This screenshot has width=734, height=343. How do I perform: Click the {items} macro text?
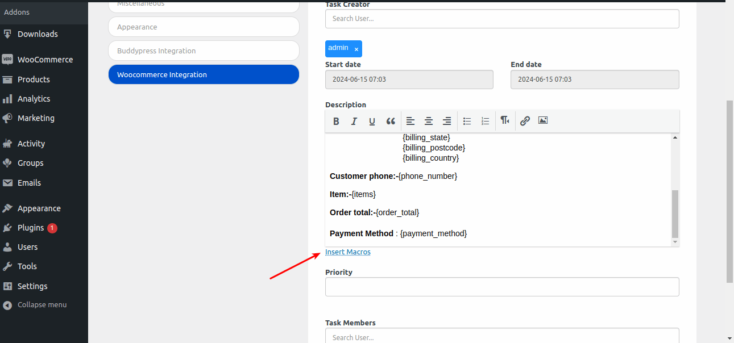364,194
